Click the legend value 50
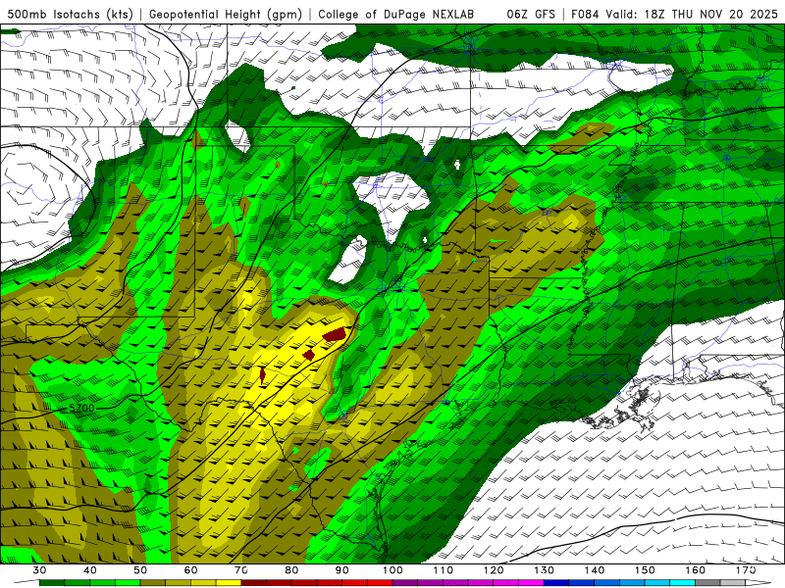Screen dimensions: 785x588 [140, 570]
